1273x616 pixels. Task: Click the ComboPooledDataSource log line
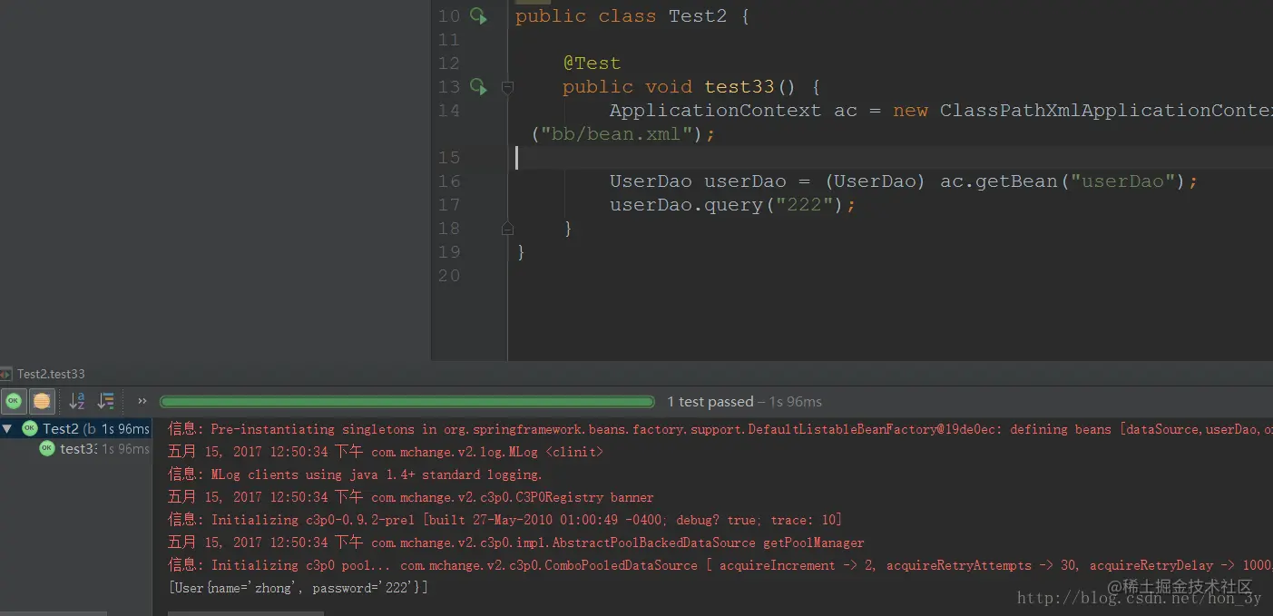tap(720, 565)
